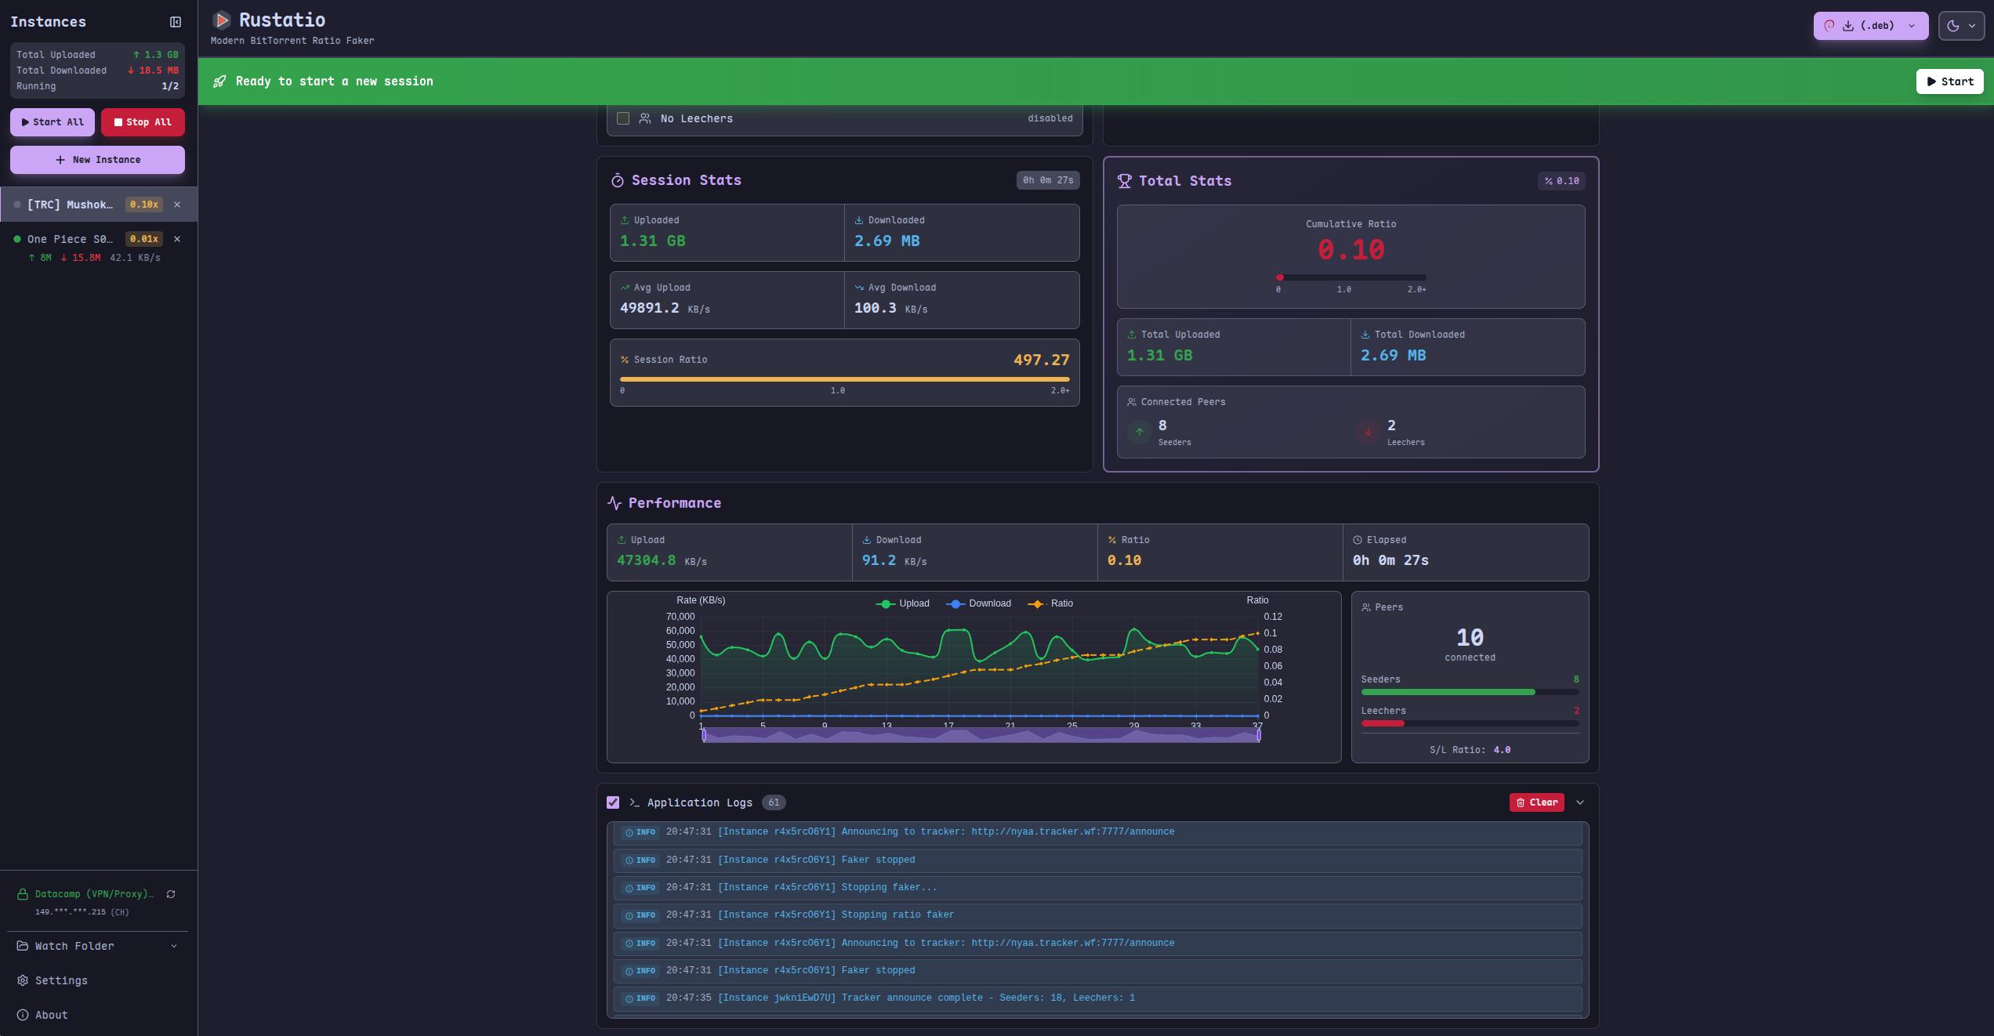Click the Cumulative Ratio progress bar

click(1351, 277)
